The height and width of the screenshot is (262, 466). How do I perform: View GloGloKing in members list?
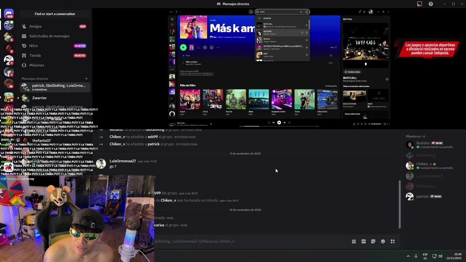(x=433, y=155)
